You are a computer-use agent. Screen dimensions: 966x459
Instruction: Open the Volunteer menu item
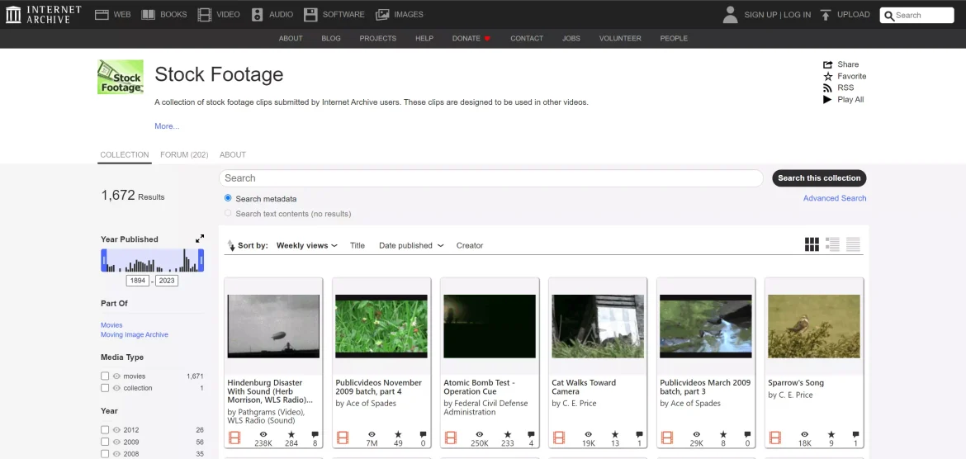[x=620, y=38]
